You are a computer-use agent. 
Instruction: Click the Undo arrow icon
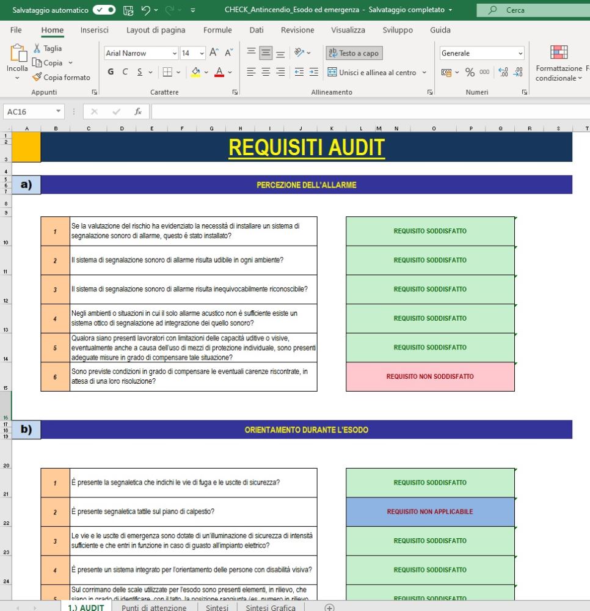click(x=145, y=10)
